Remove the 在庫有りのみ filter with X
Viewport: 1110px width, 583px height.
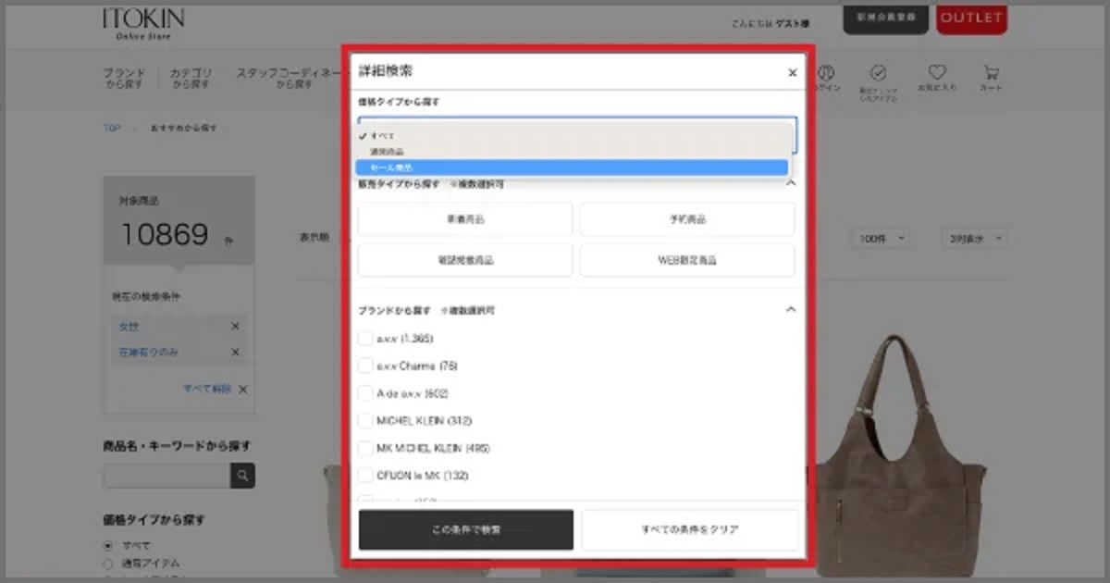(235, 353)
